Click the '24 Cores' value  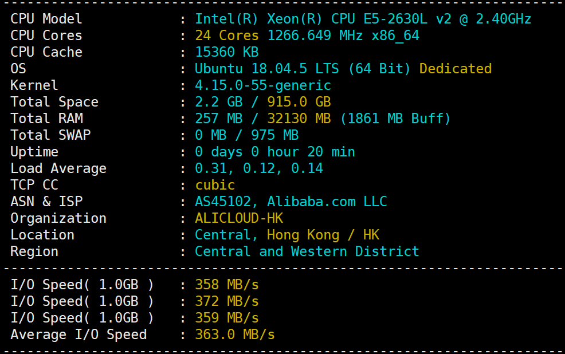(x=227, y=36)
